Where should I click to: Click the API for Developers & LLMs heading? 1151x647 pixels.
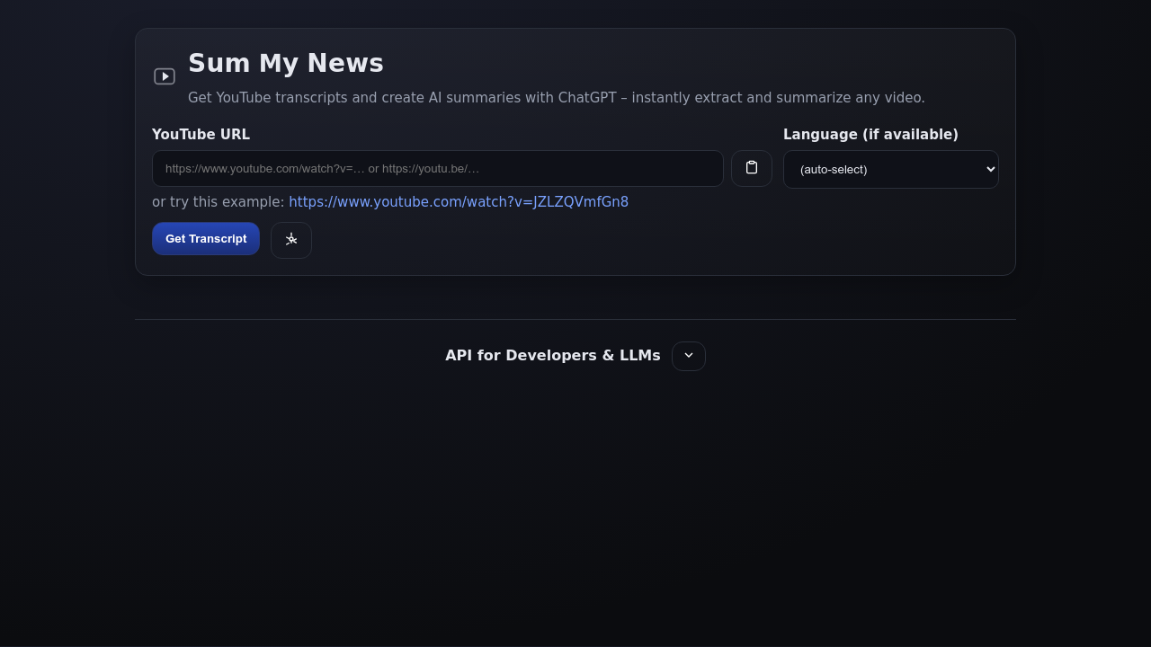tap(552, 355)
